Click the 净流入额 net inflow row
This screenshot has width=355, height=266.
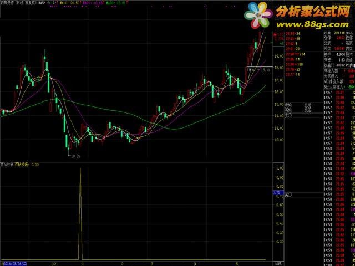339,71
